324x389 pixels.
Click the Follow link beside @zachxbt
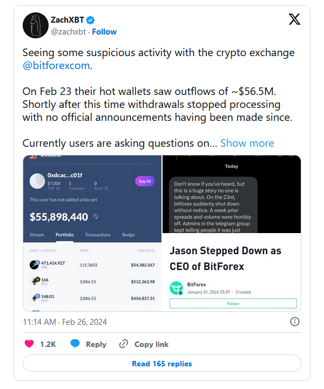pos(104,32)
